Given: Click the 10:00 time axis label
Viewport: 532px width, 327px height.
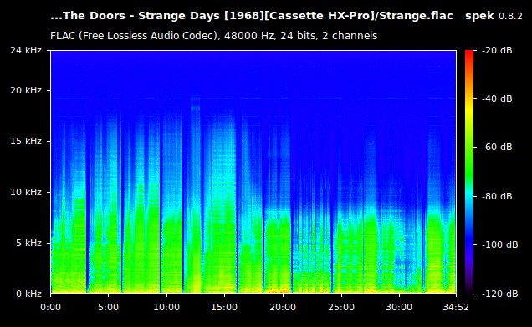Looking at the screenshot, I should coord(166,307).
